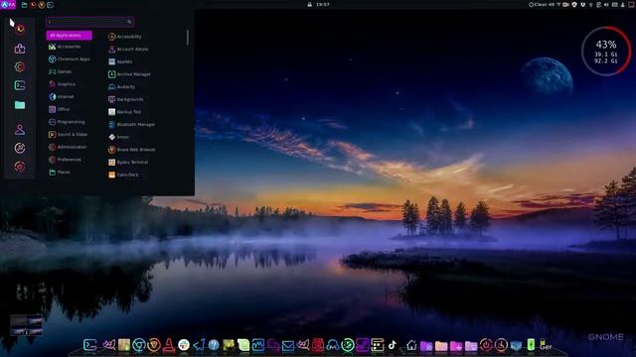636x357 pixels.
Task: Click the menu launcher button in top panel
Action: 8,4
